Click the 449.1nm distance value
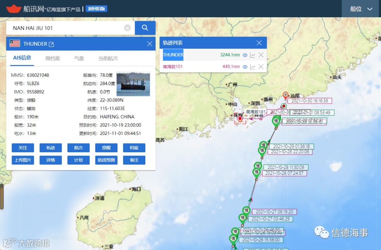 coord(231,66)
